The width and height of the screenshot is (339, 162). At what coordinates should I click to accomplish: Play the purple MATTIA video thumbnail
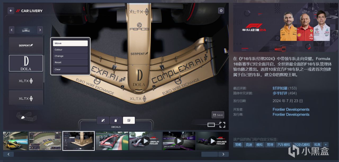[x=179, y=141]
